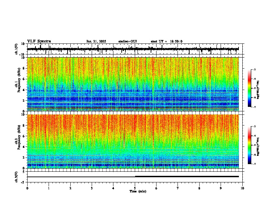
Task: Click the "5" tick label on the Time axis
Action: coord(135,188)
